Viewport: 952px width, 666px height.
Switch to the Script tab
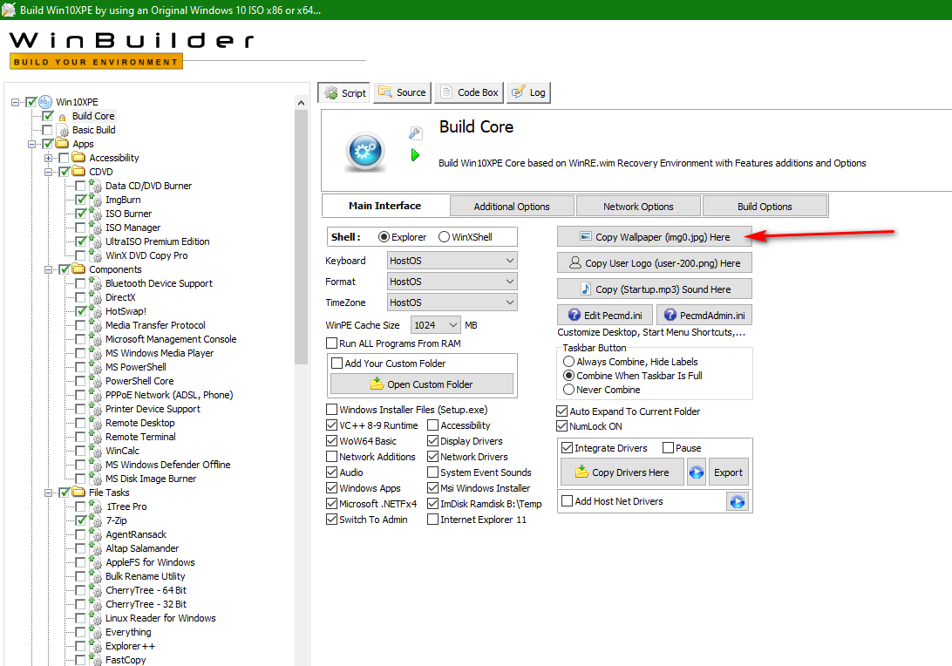pos(344,93)
